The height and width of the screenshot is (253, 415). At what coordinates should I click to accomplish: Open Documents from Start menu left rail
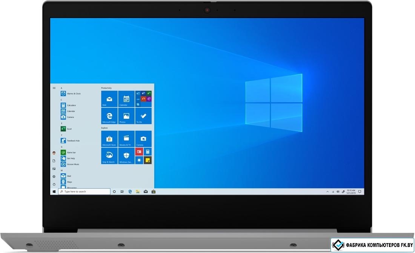pos(54,161)
